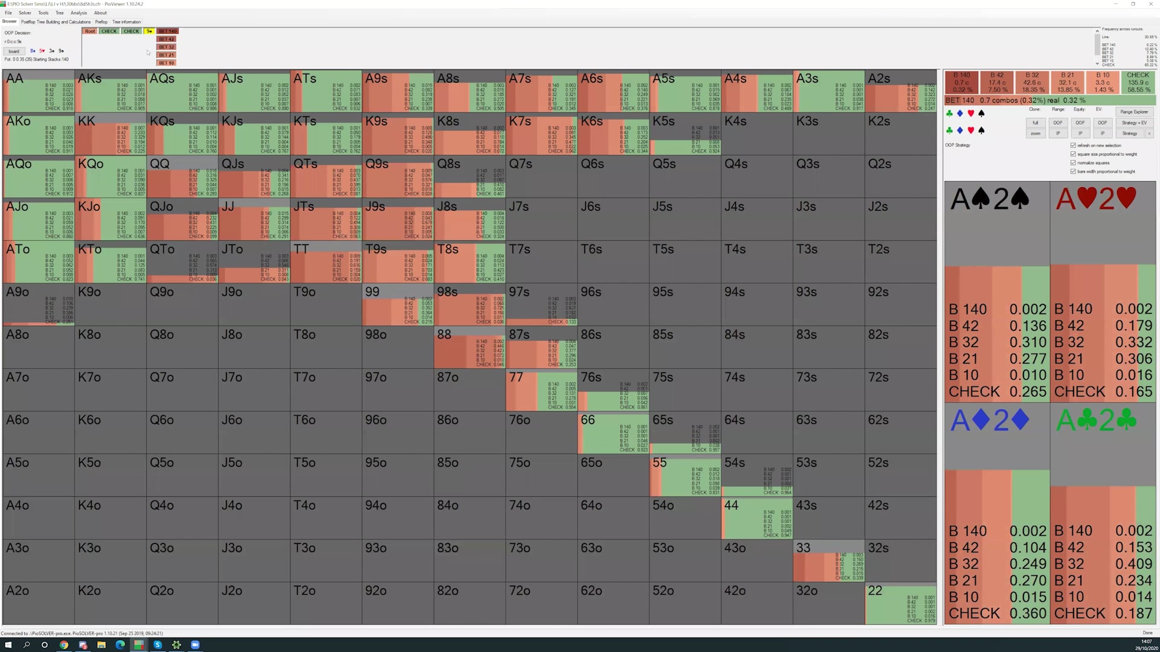Toggle square size proportional to weight
1160x652 pixels.
[1073, 154]
